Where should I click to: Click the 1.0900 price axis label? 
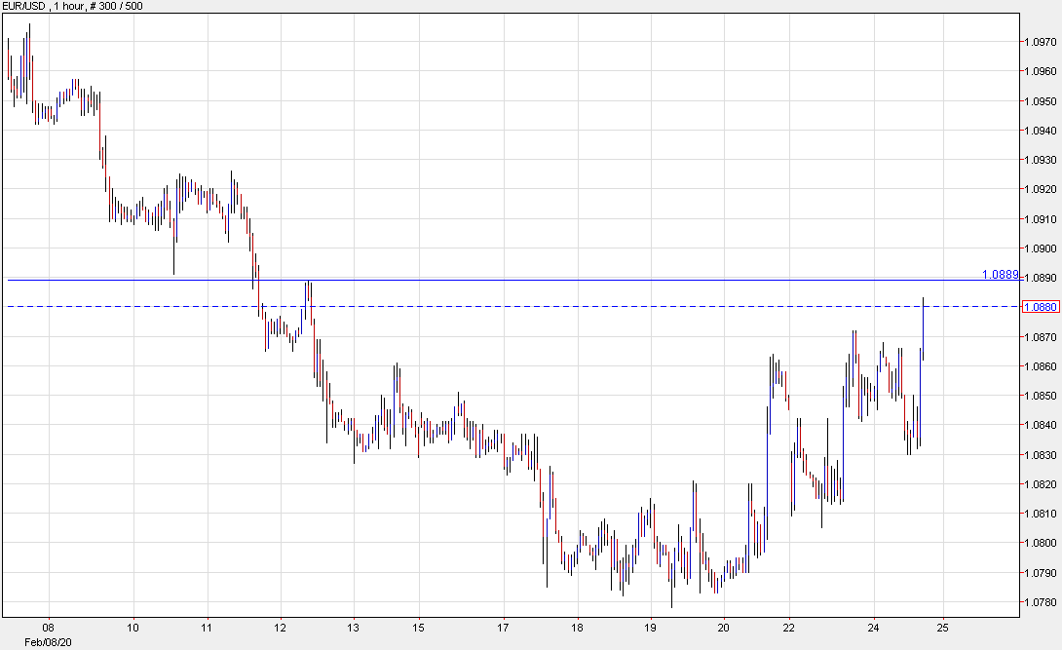tap(1041, 249)
